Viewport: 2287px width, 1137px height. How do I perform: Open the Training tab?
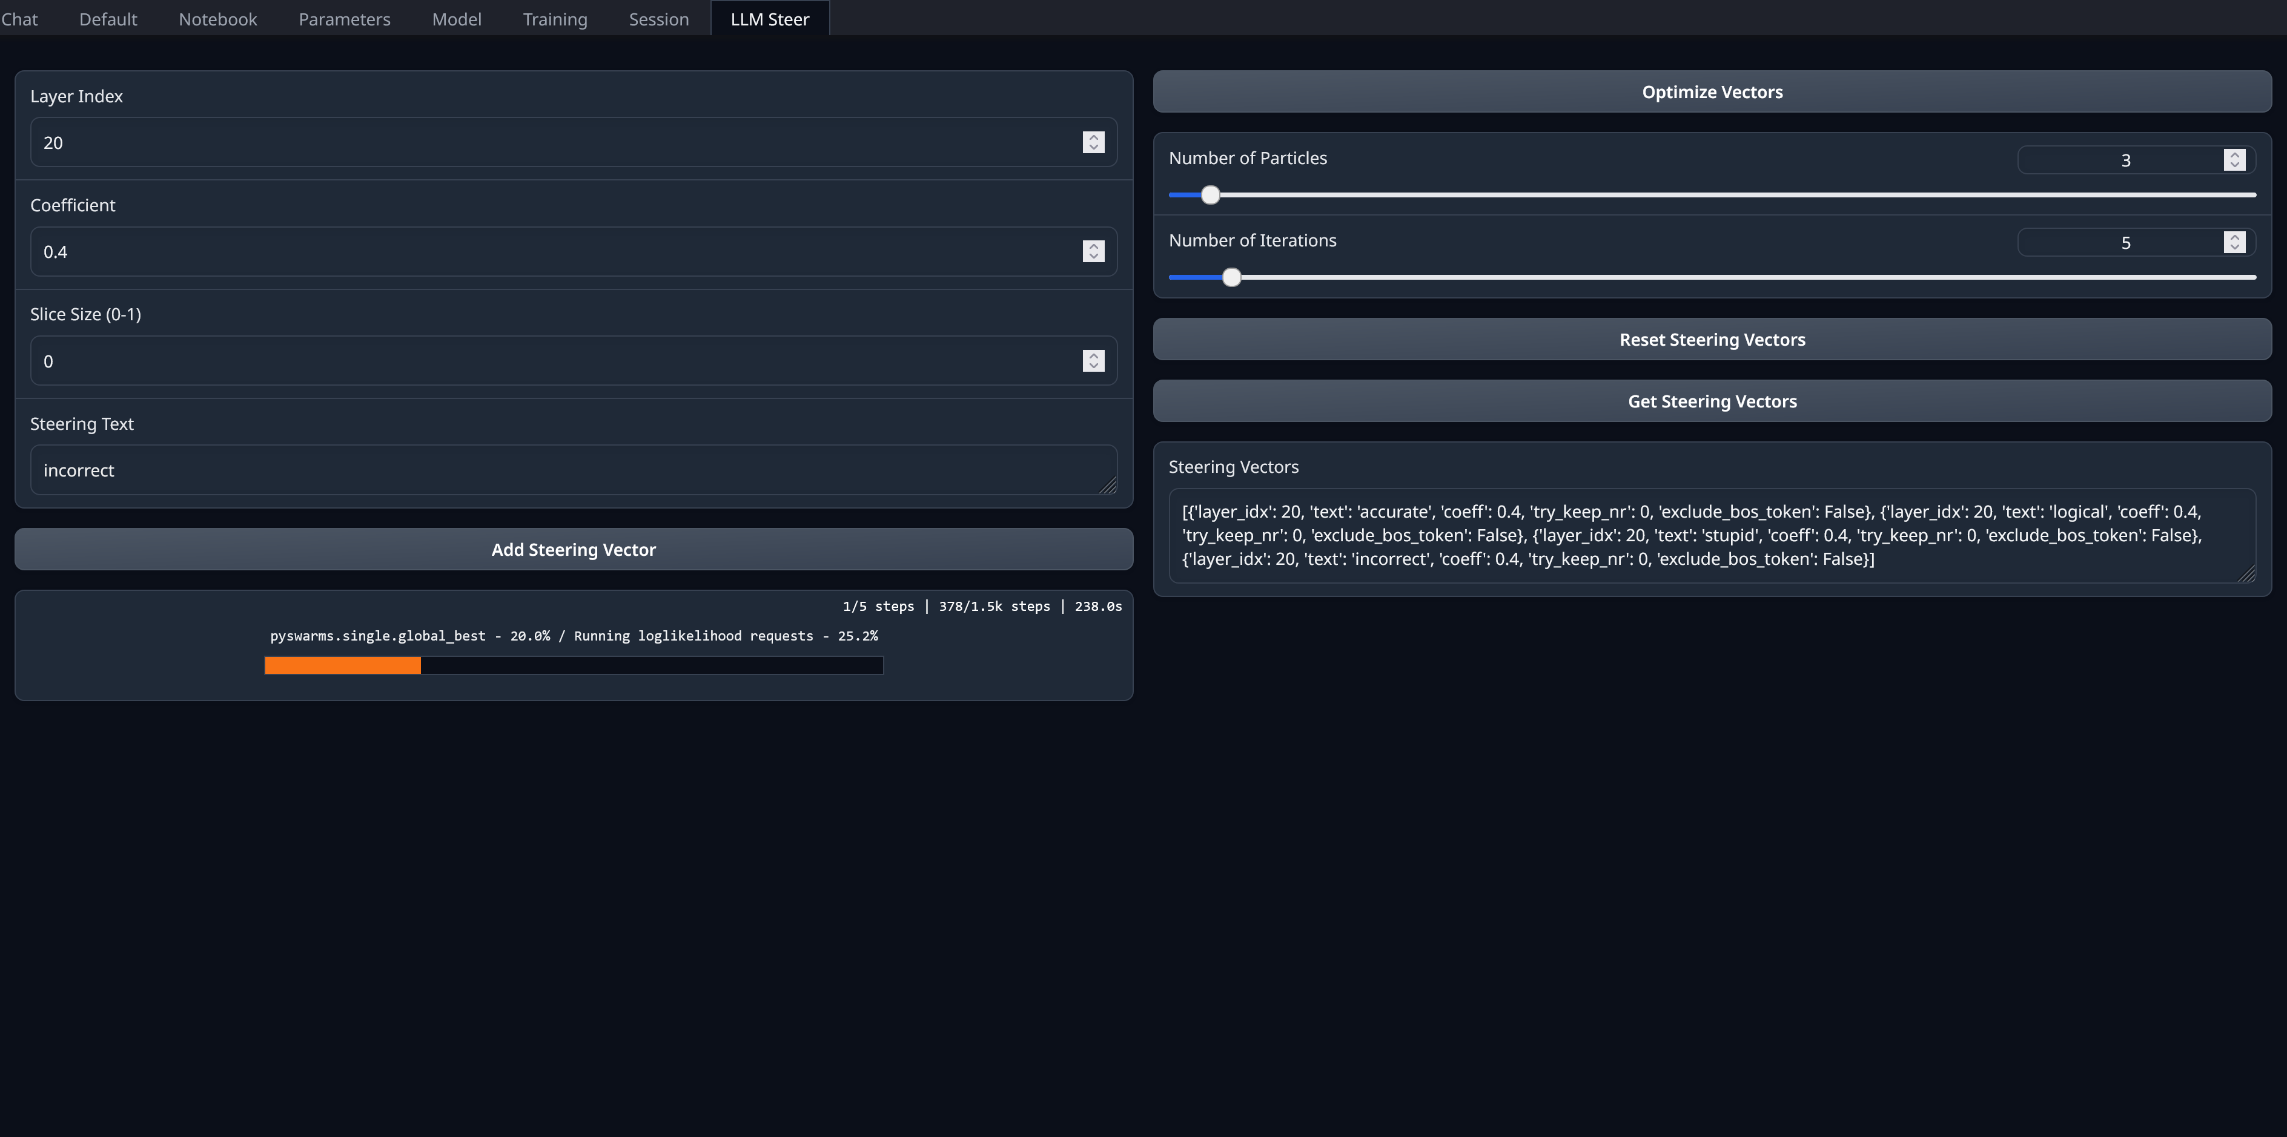coord(555,19)
